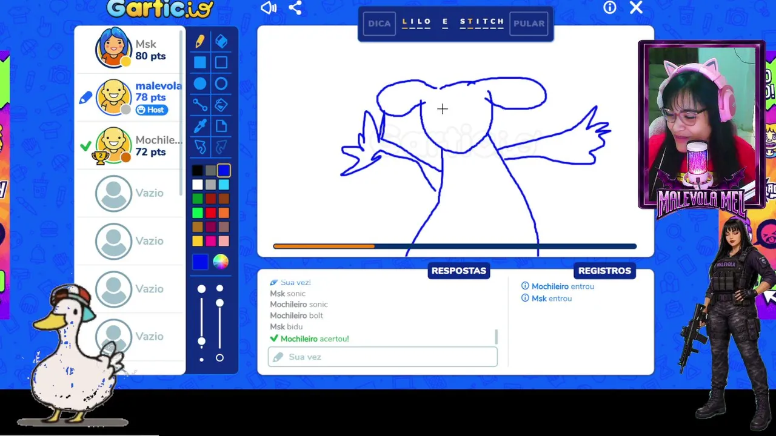Click the 'Mochileiro entrou' log entry
This screenshot has height=436, width=776.
pos(558,286)
